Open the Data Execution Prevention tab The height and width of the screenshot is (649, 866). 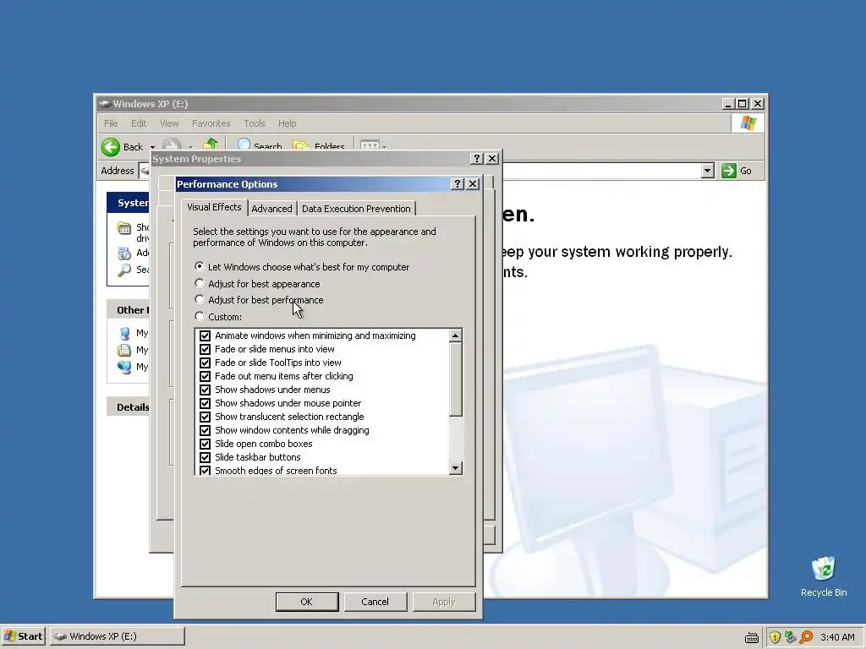tap(356, 209)
